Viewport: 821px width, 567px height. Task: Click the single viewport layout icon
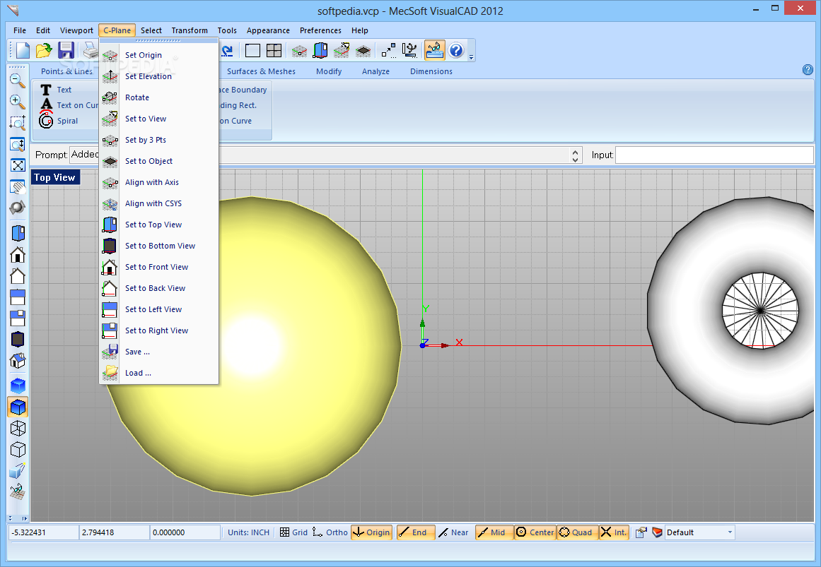point(252,50)
